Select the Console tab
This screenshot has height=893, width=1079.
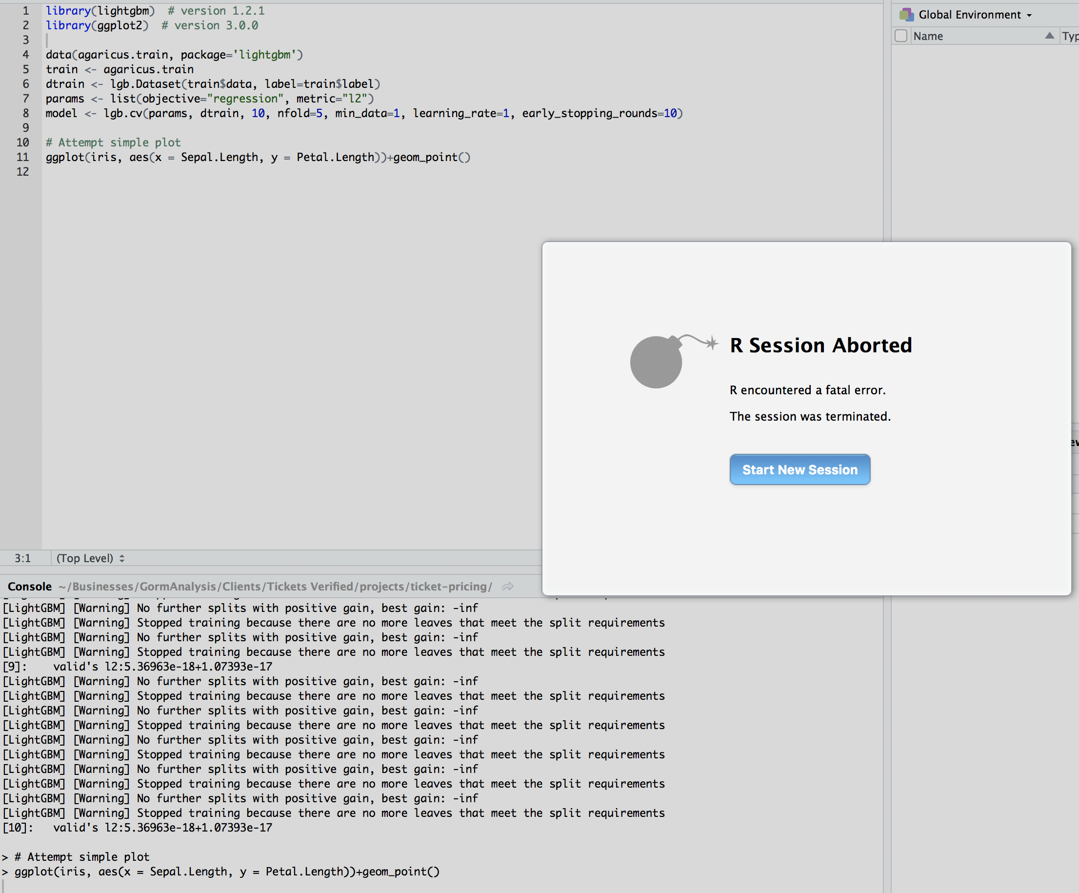(29, 586)
